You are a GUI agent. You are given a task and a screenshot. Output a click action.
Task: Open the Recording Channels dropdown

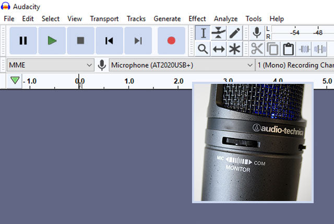[295, 66]
